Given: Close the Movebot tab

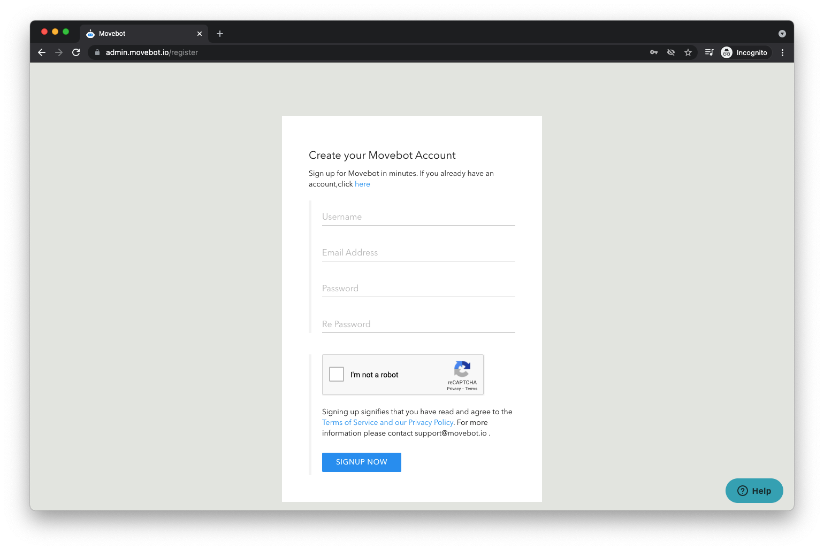Looking at the screenshot, I should [x=200, y=34].
